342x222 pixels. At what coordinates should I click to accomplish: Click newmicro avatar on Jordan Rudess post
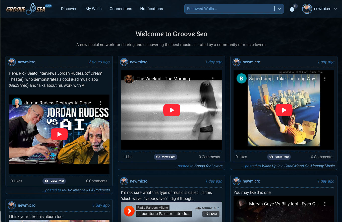click(12, 62)
